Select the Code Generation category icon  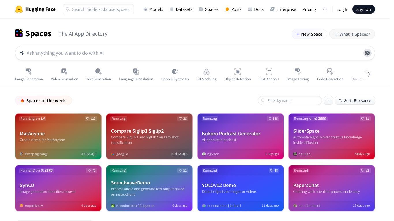point(330,71)
